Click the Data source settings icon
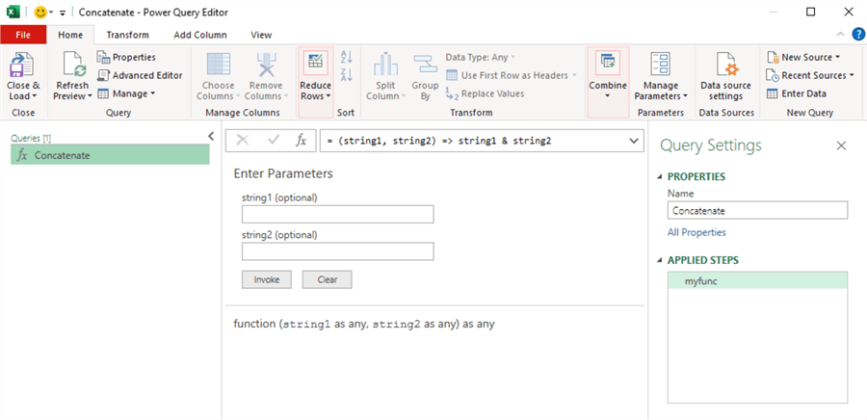 pyautogui.click(x=725, y=66)
